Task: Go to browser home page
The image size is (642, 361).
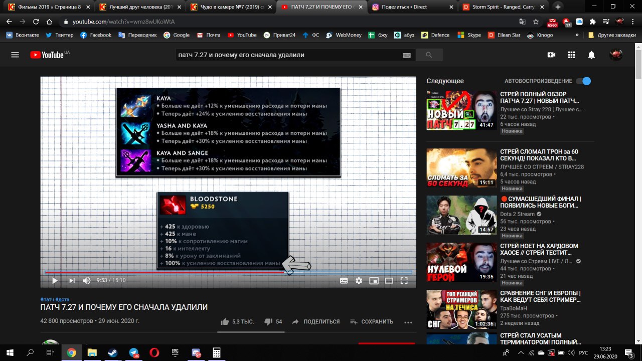Action: (49, 22)
